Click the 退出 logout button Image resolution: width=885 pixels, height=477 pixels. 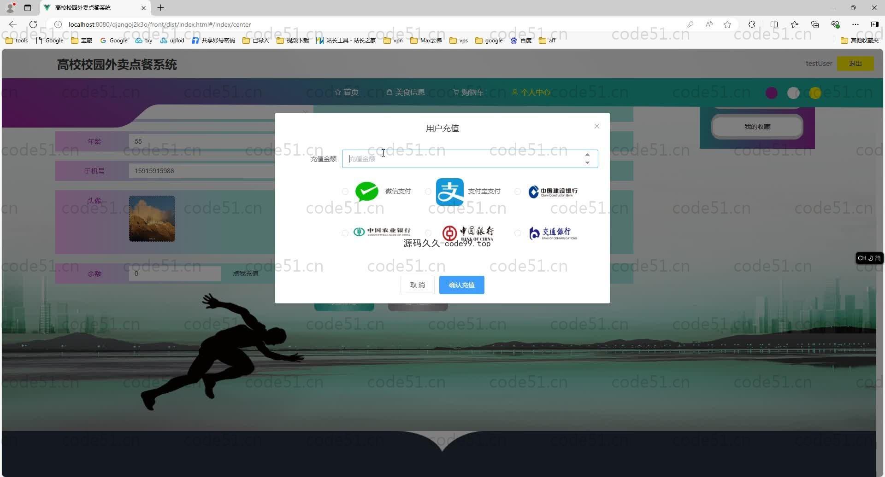[855, 64]
